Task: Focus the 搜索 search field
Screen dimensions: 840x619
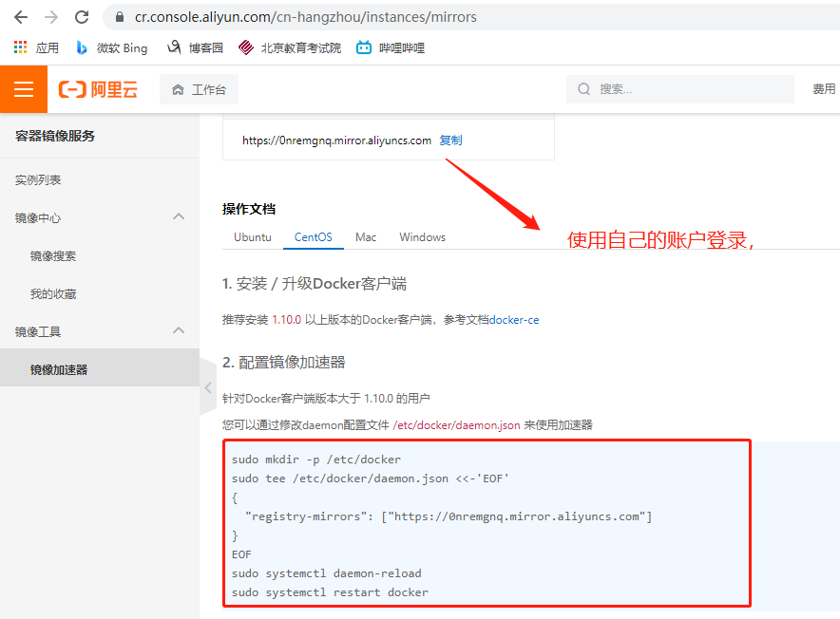Action: [x=679, y=89]
